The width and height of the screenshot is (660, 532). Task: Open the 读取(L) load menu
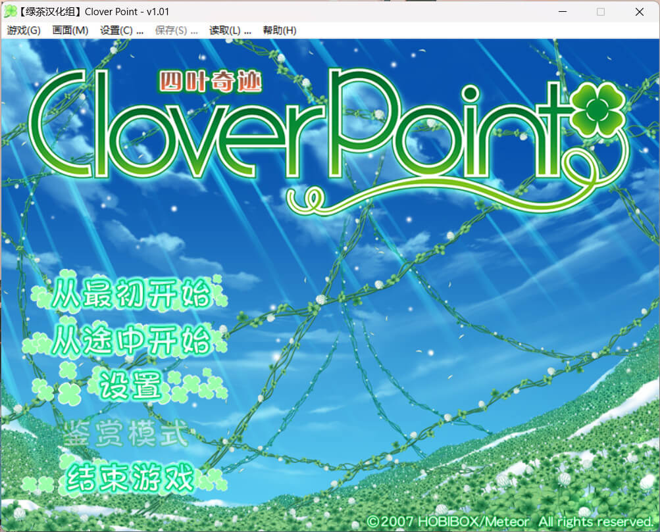pos(230,30)
